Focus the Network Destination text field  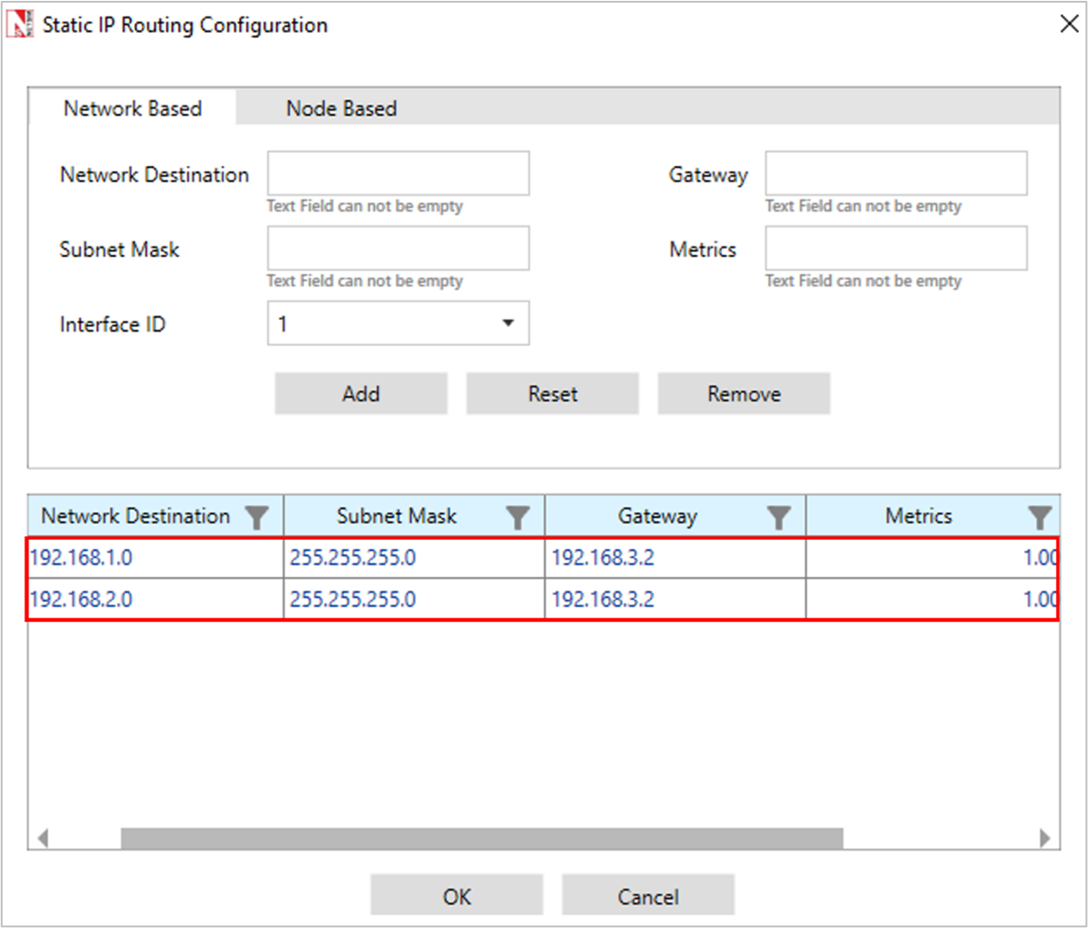click(x=398, y=174)
